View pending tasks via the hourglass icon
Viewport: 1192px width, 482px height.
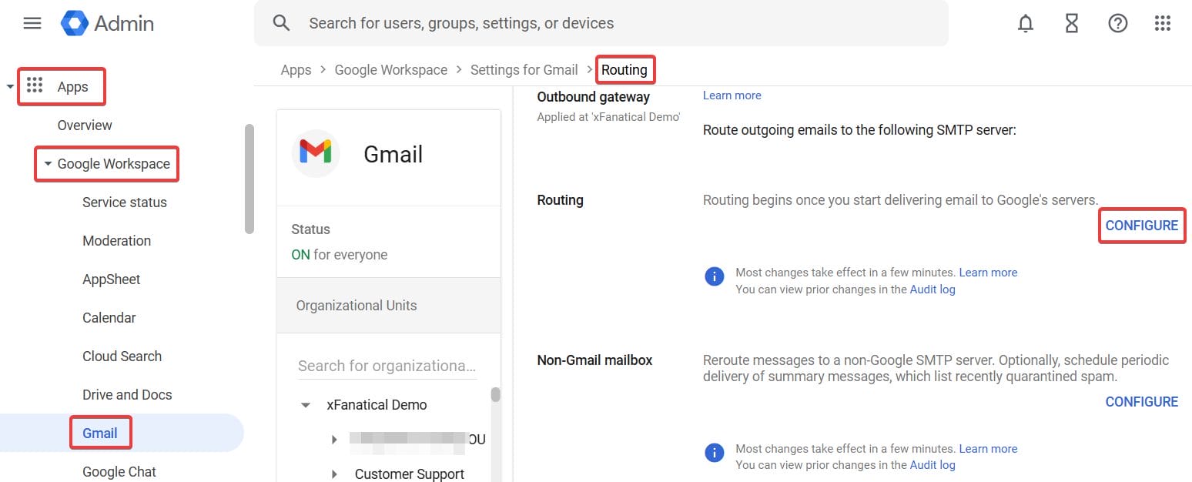point(1071,23)
